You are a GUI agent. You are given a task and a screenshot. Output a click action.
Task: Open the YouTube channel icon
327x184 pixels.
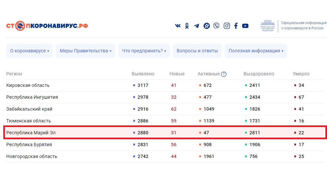pyautogui.click(x=245, y=26)
